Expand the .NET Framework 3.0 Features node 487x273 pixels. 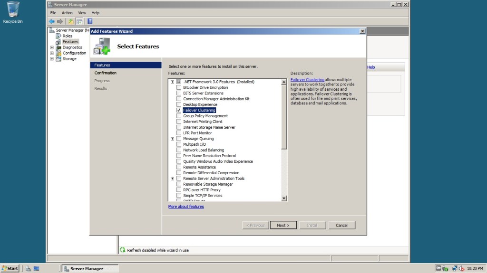[172, 82]
